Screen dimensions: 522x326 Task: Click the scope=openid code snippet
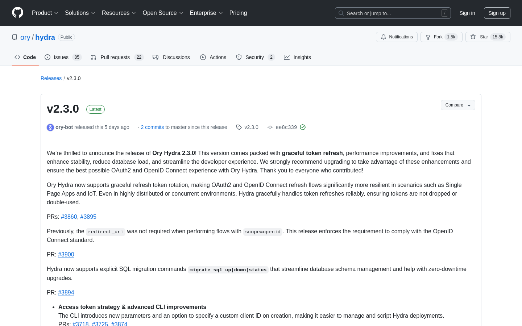point(263,232)
